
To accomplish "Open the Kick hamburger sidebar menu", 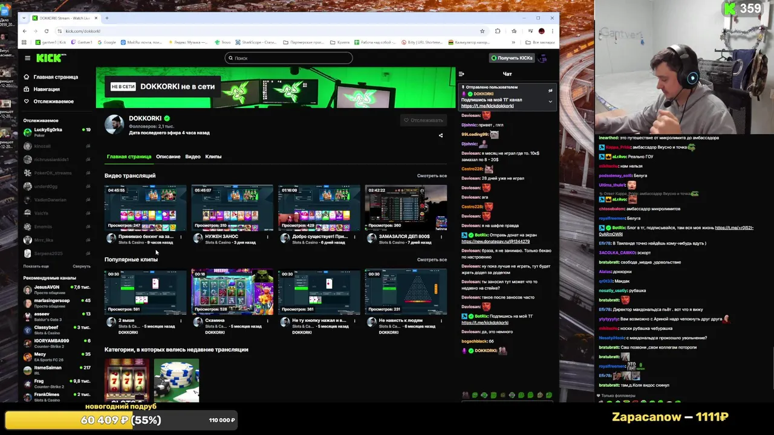I will (x=27, y=58).
